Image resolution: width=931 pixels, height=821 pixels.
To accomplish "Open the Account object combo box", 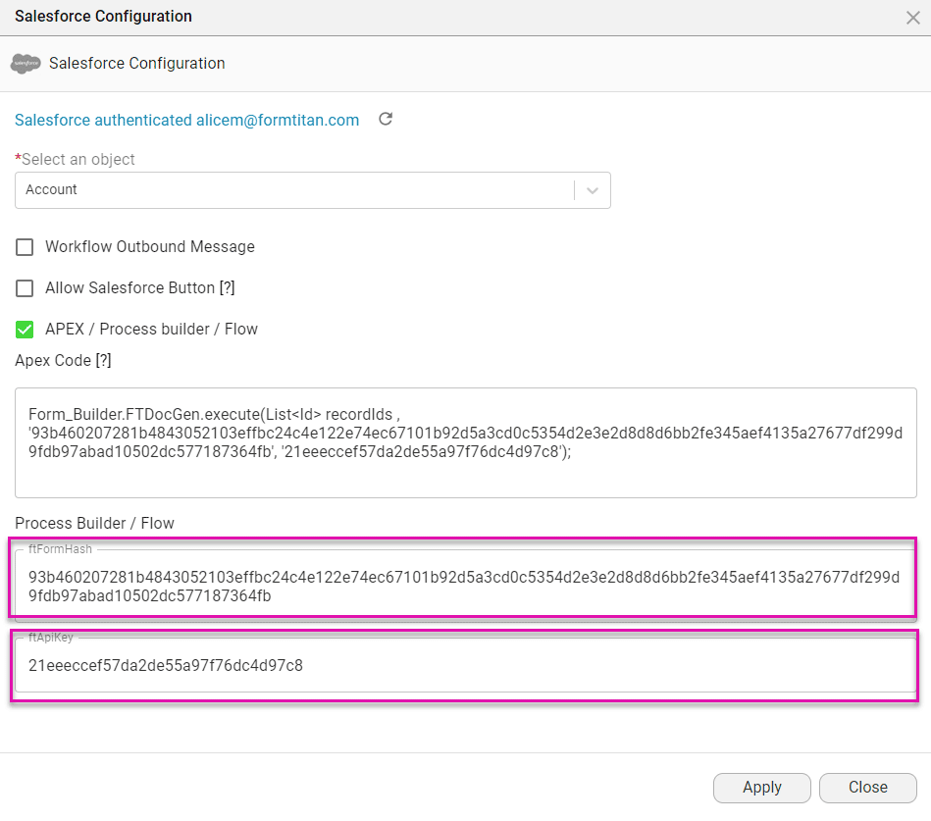I will 294,190.
